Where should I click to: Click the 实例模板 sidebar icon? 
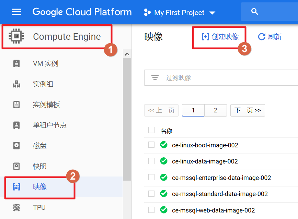tap(16, 105)
